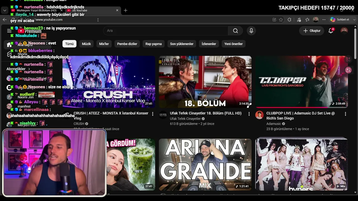The width and height of the screenshot is (358, 201).
Task: Select the Rap yapma filter chip
Action: click(154, 44)
